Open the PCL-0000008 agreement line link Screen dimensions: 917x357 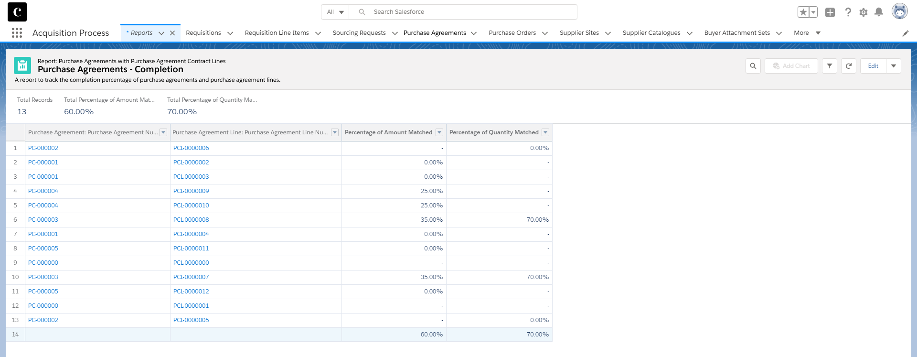point(191,220)
